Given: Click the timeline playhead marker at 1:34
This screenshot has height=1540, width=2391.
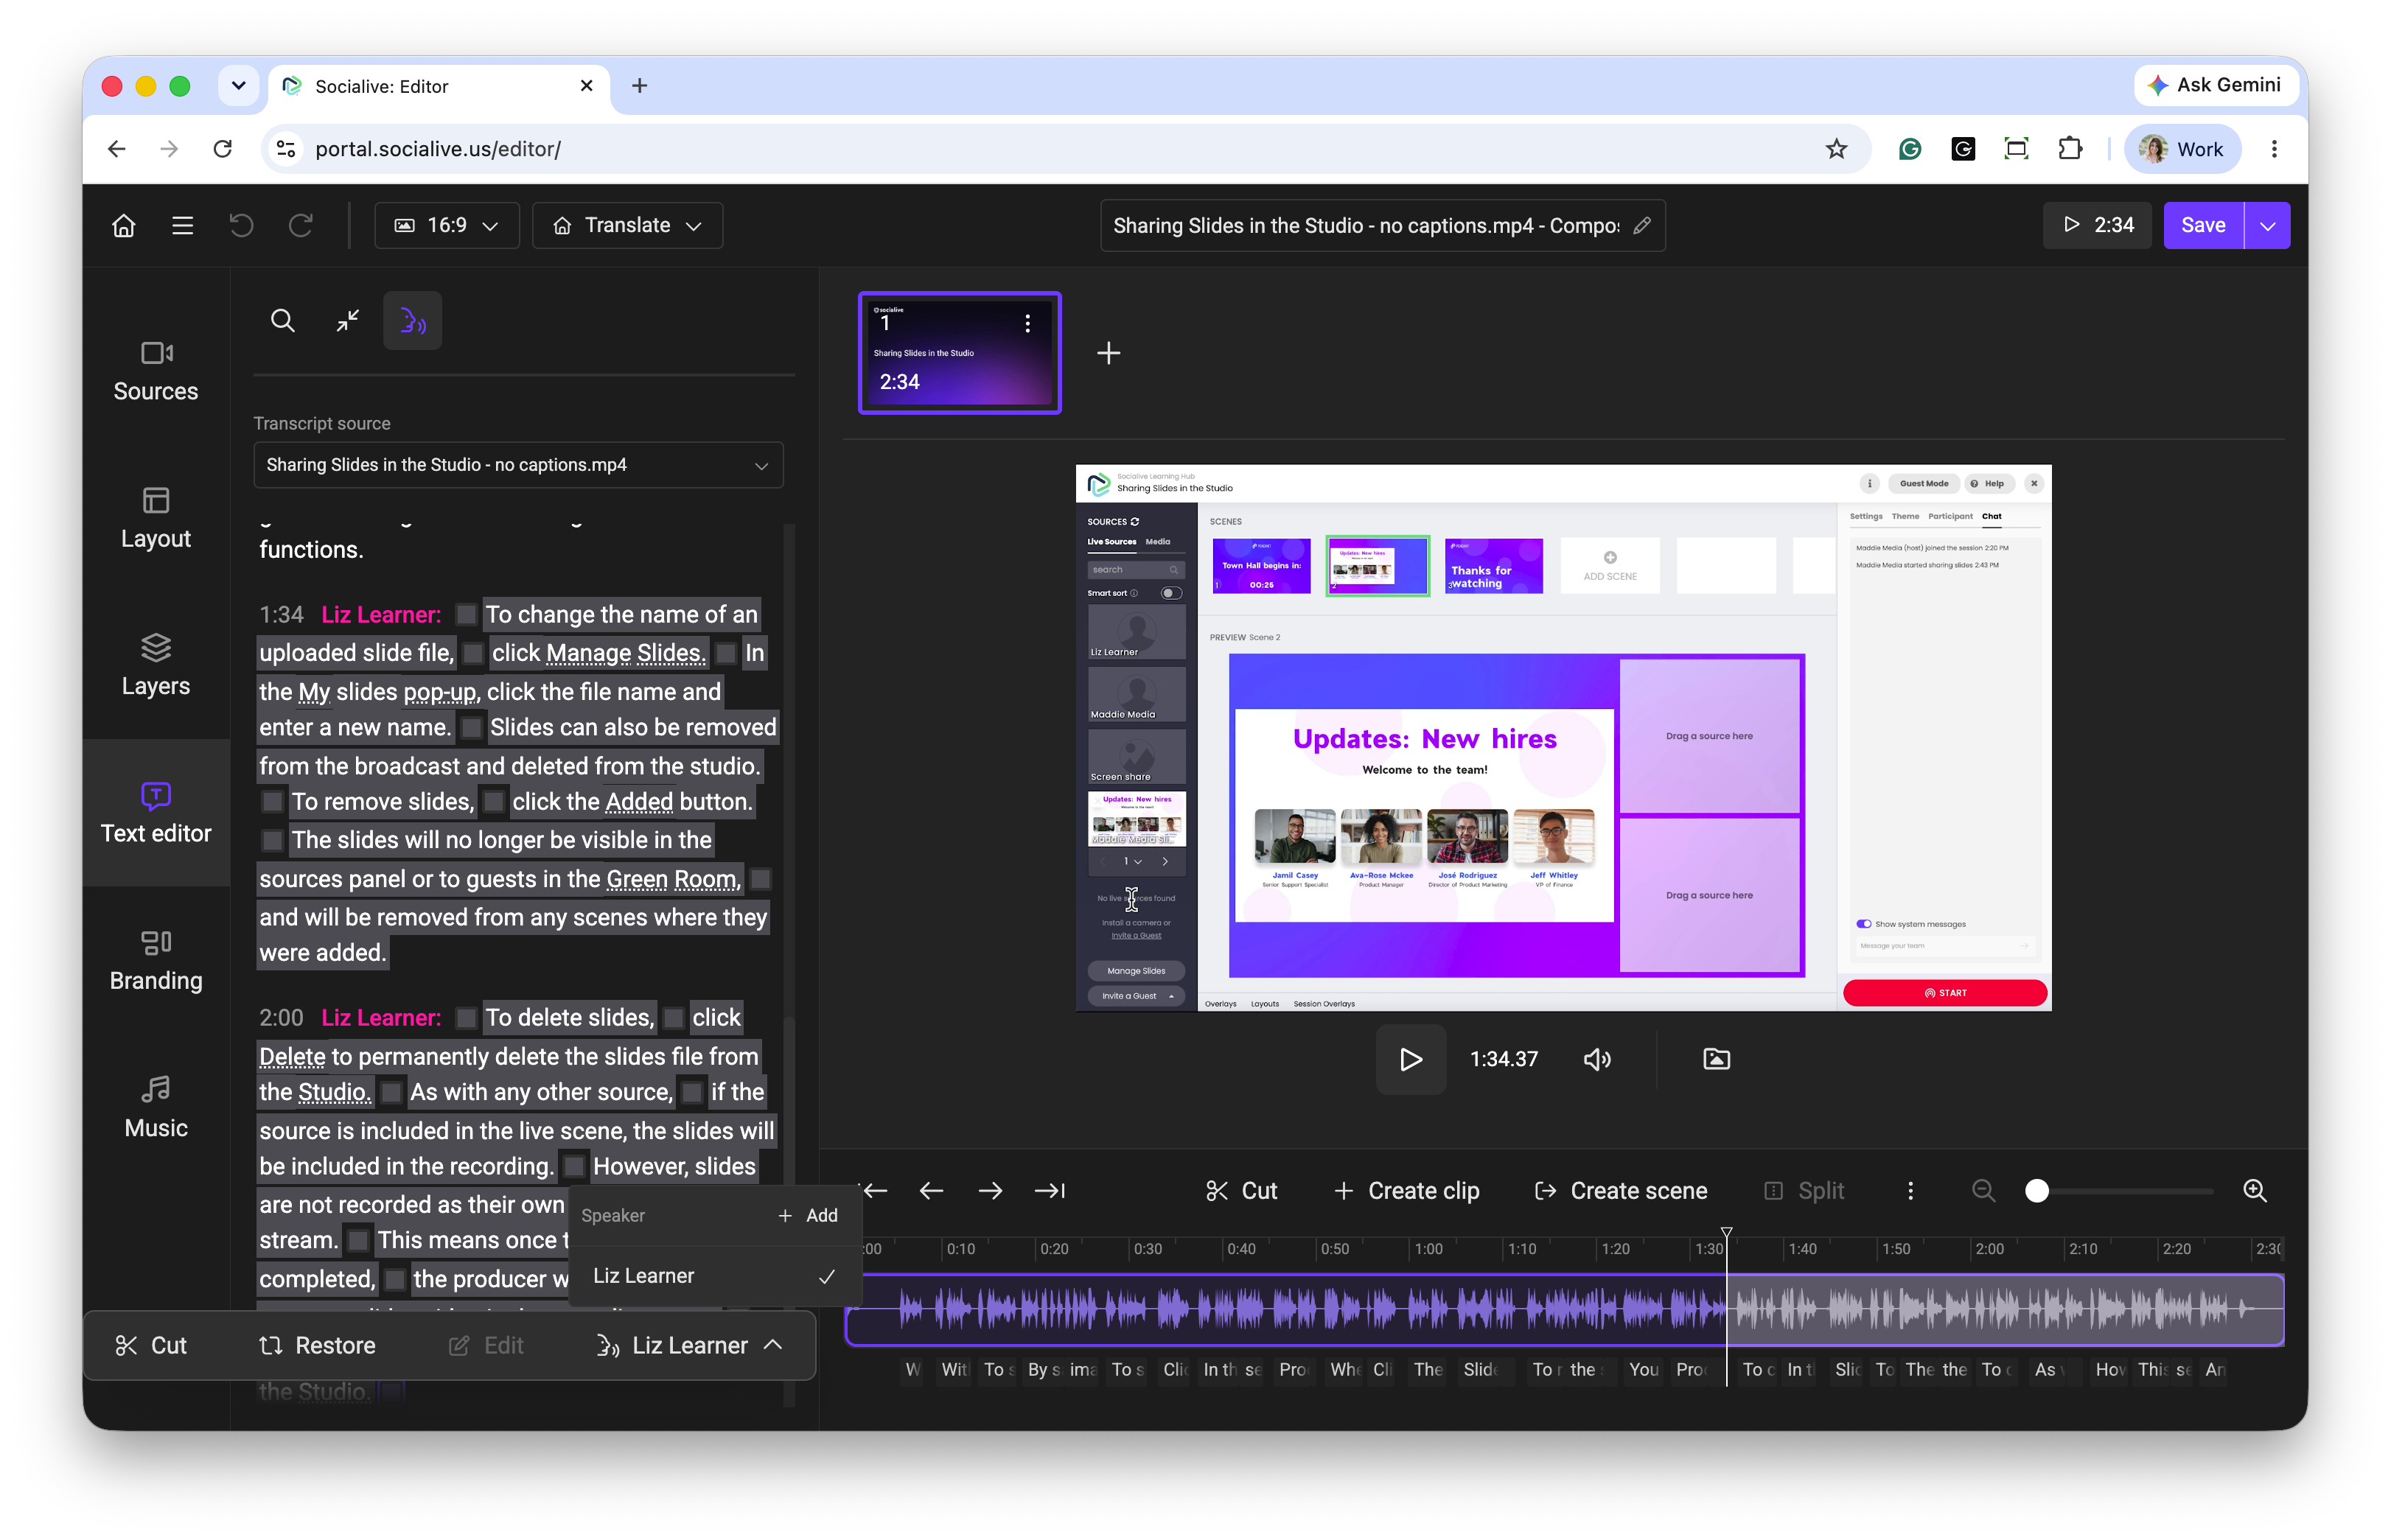Looking at the screenshot, I should coord(1726,1234).
